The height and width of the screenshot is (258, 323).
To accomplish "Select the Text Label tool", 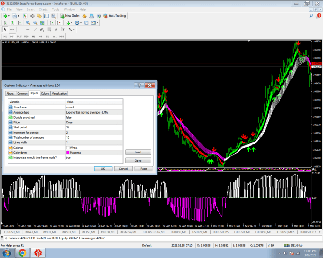I will 63,29.
